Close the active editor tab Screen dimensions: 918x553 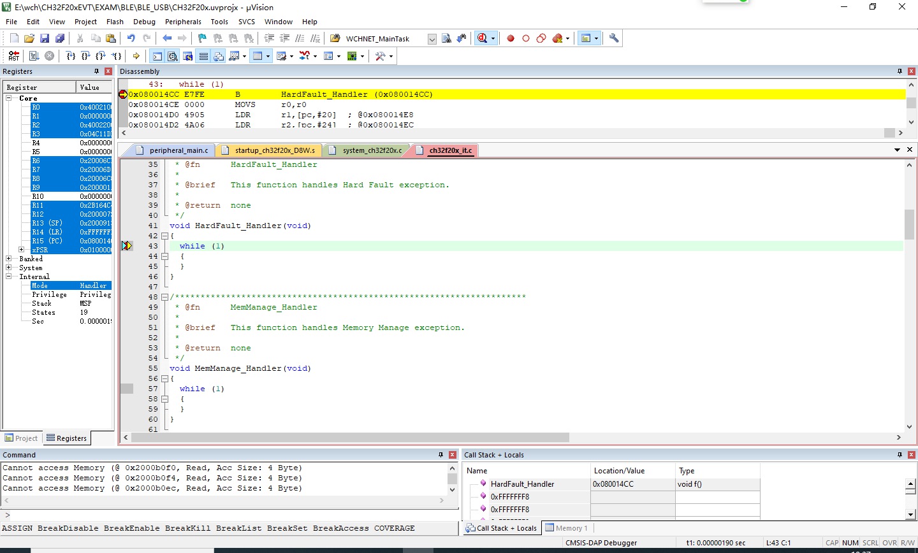click(x=910, y=150)
